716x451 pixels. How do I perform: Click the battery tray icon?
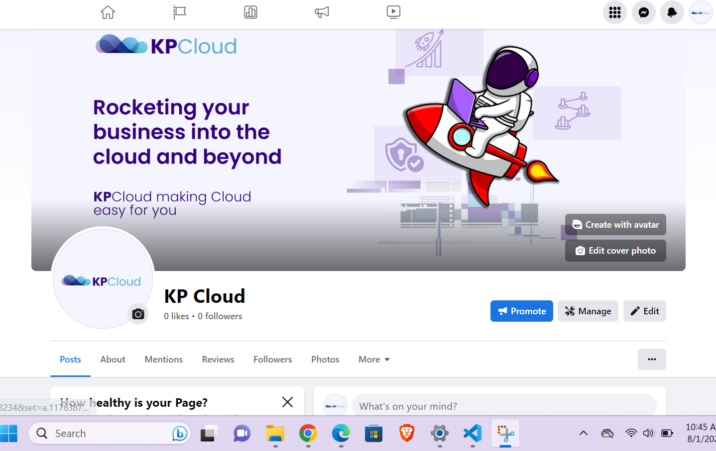click(667, 434)
